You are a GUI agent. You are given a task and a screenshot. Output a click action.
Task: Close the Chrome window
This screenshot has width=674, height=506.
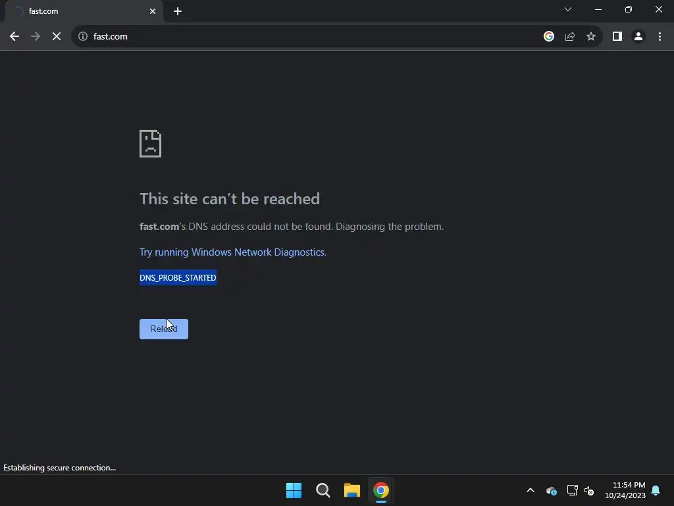(x=658, y=9)
